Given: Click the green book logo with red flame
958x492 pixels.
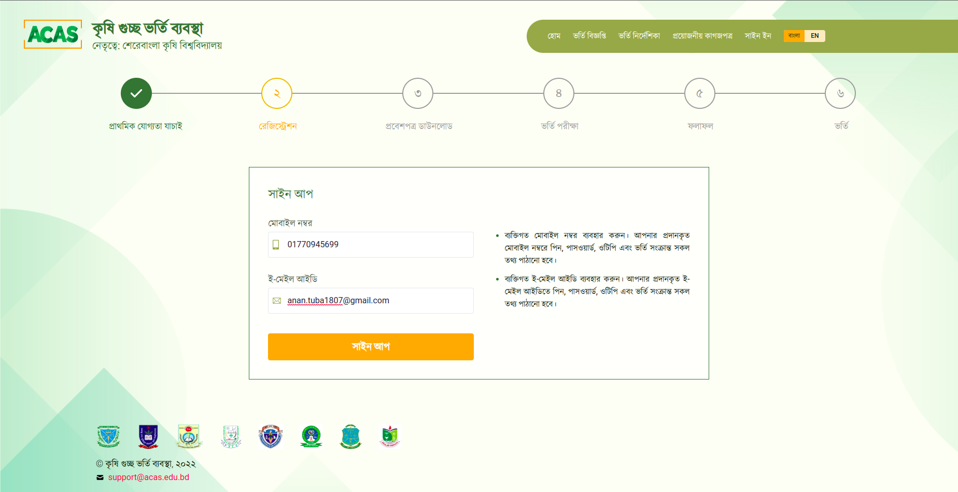Looking at the screenshot, I should click(390, 437).
